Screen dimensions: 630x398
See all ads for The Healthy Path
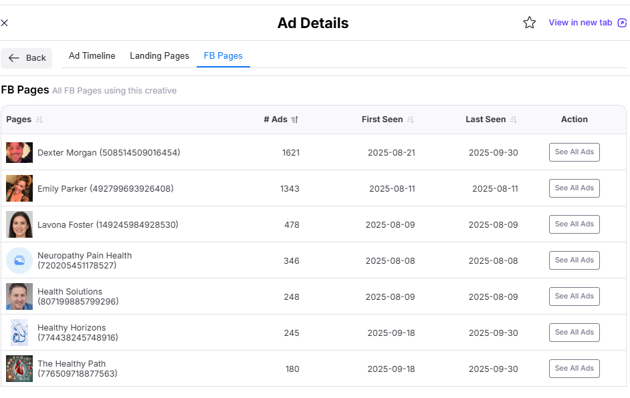coord(574,369)
